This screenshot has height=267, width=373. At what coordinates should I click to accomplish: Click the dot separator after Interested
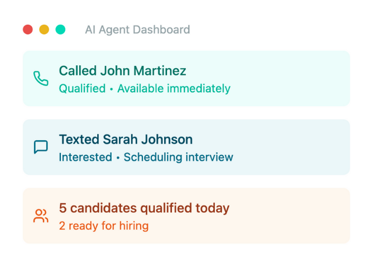pos(118,158)
